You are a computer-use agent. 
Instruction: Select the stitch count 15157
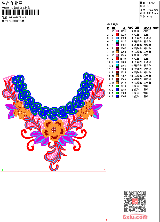click(x=123, y=59)
